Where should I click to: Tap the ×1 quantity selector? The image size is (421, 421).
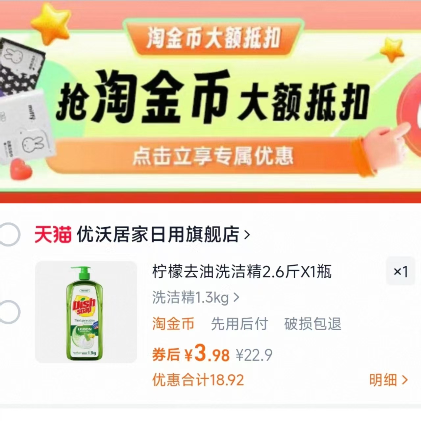pyautogui.click(x=401, y=271)
